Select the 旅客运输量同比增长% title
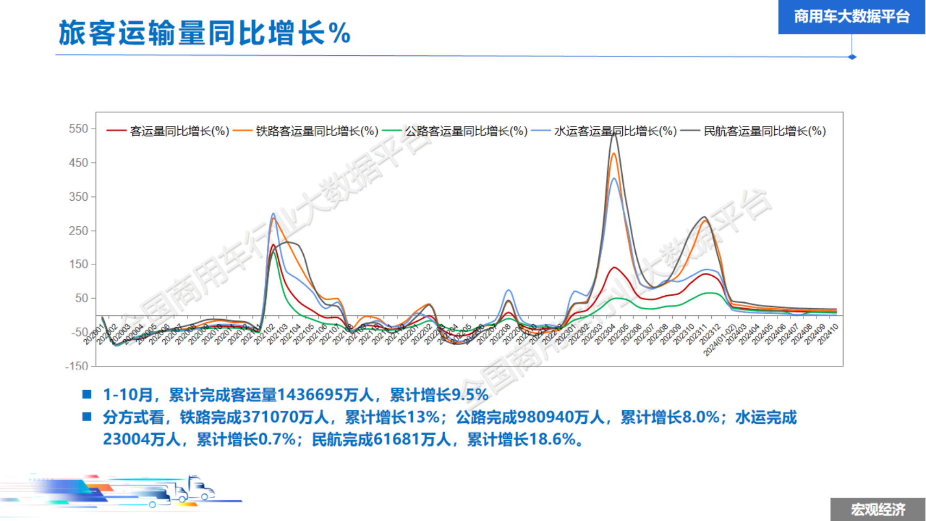The height and width of the screenshot is (521, 926). tap(205, 33)
